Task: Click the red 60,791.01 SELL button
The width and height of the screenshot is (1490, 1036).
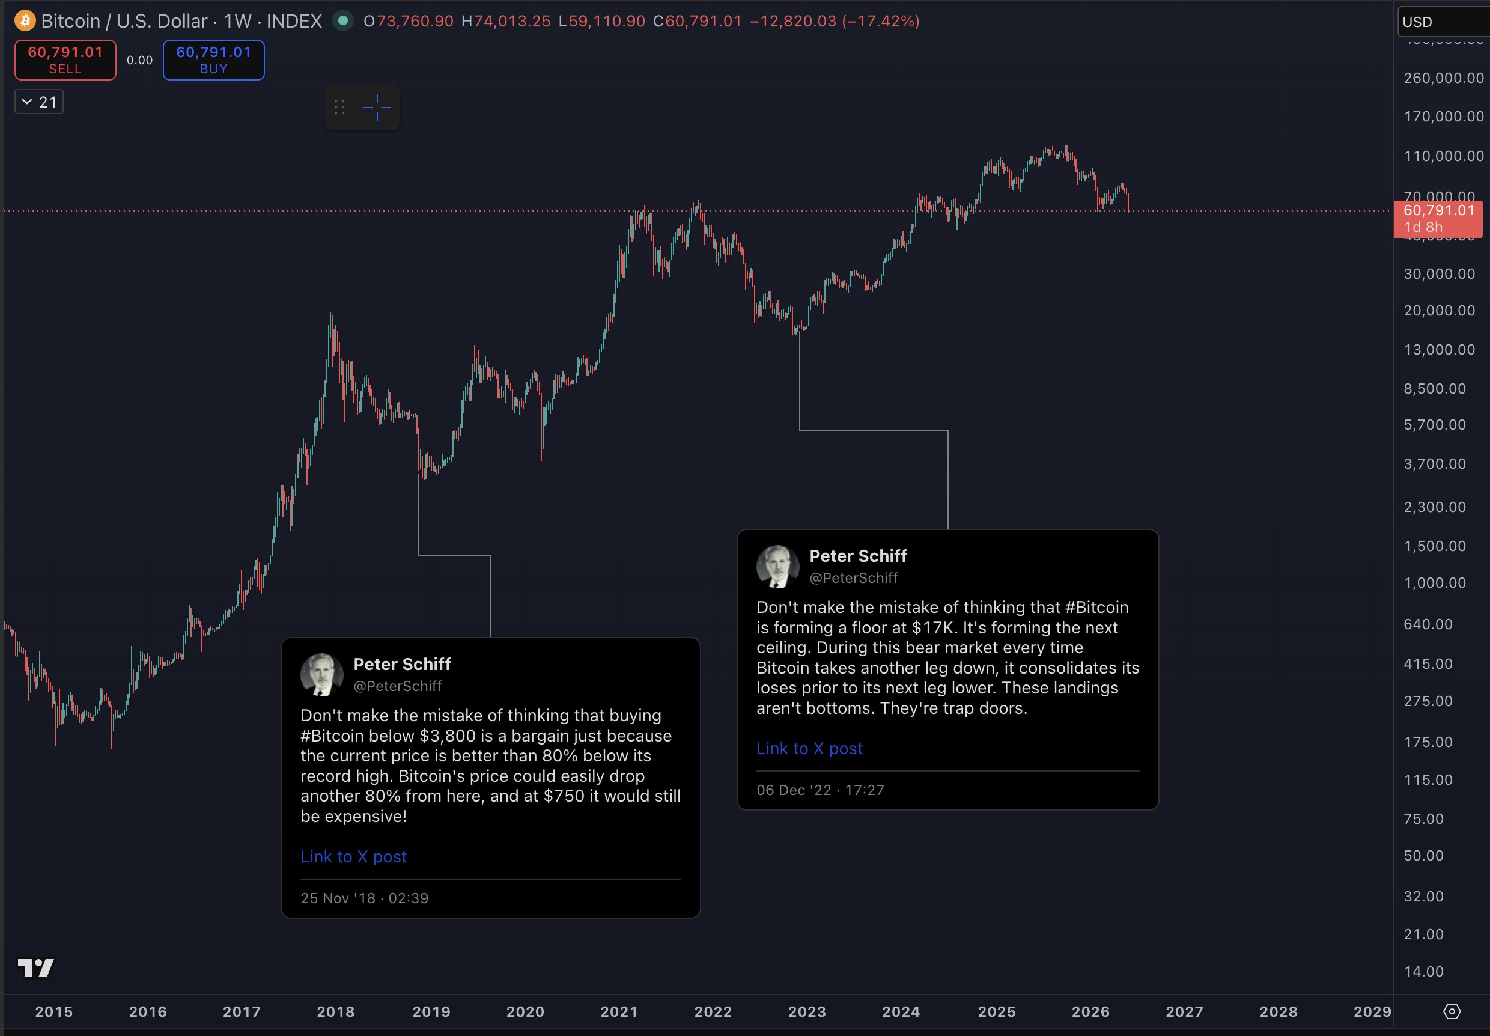Action: tap(65, 59)
